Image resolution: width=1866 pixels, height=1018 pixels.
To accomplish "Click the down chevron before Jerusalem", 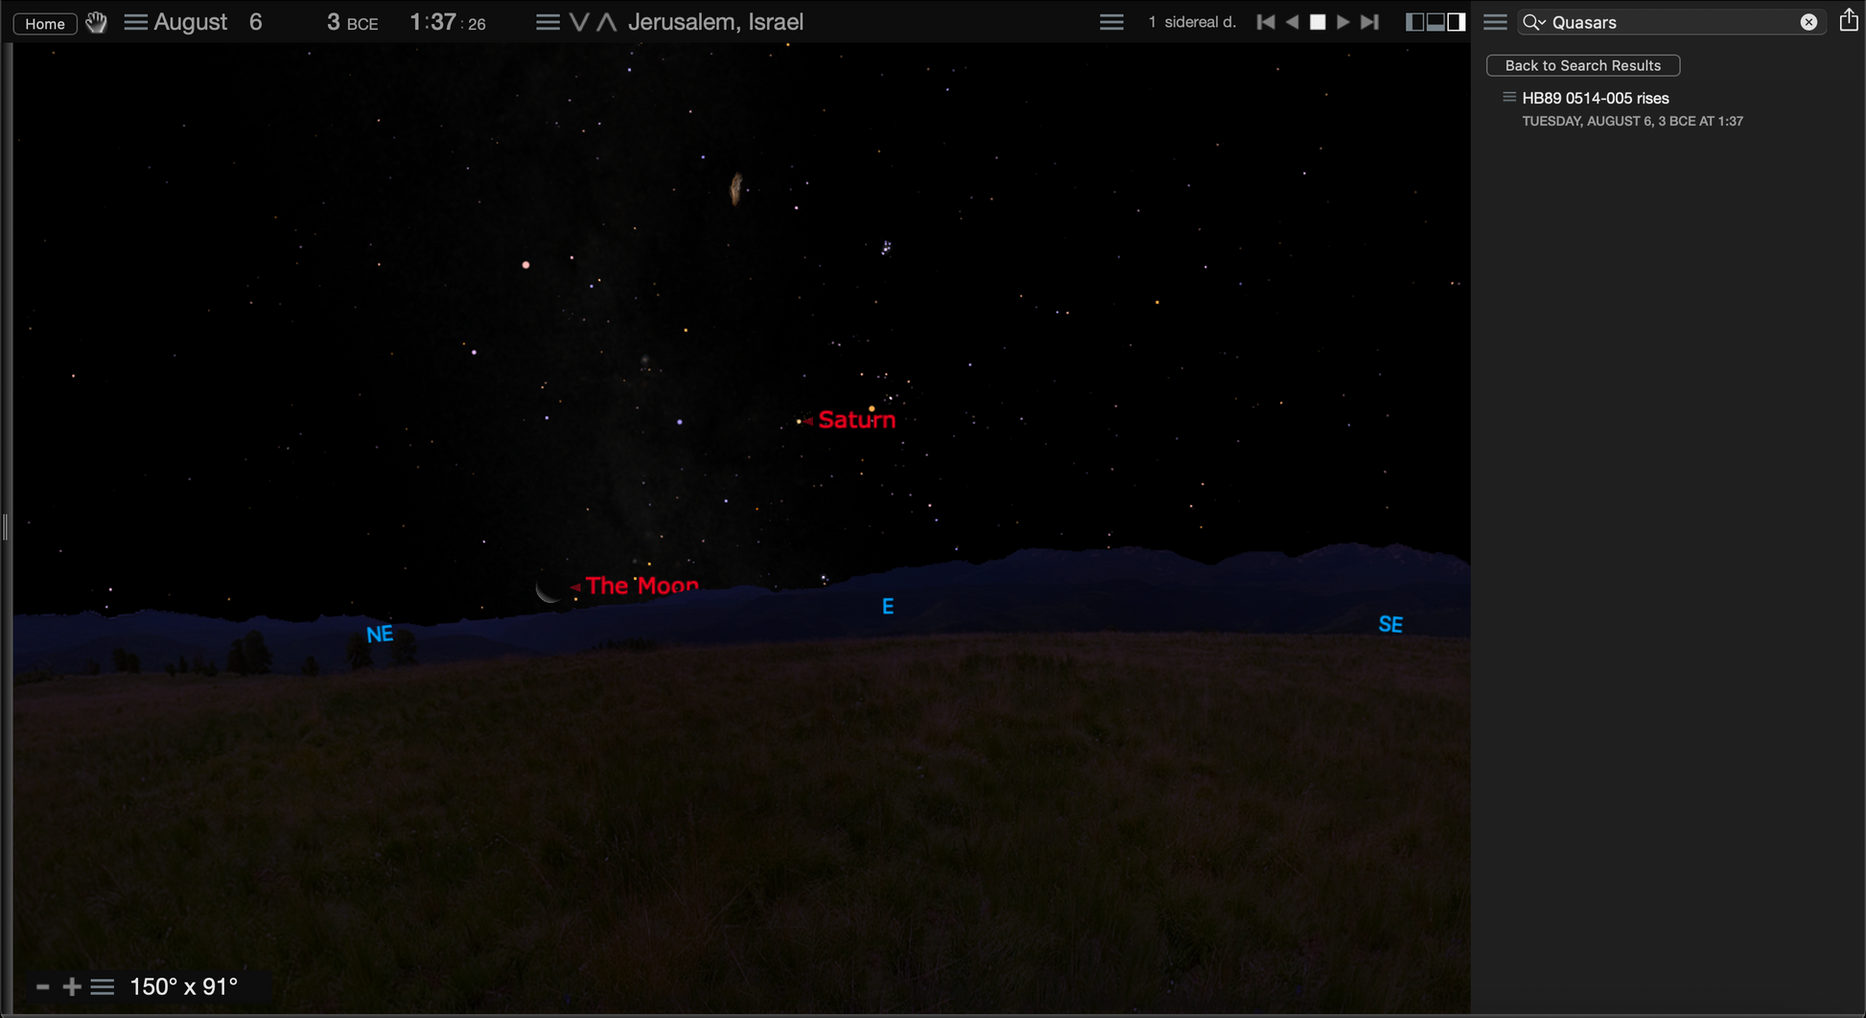I will 579,22.
